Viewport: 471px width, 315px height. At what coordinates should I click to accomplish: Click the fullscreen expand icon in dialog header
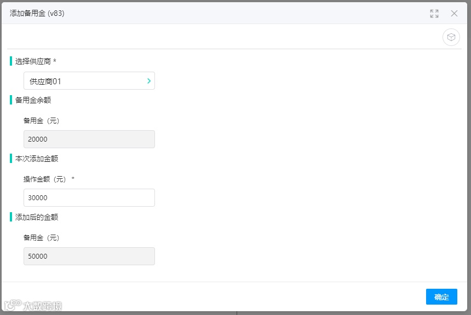pos(434,14)
